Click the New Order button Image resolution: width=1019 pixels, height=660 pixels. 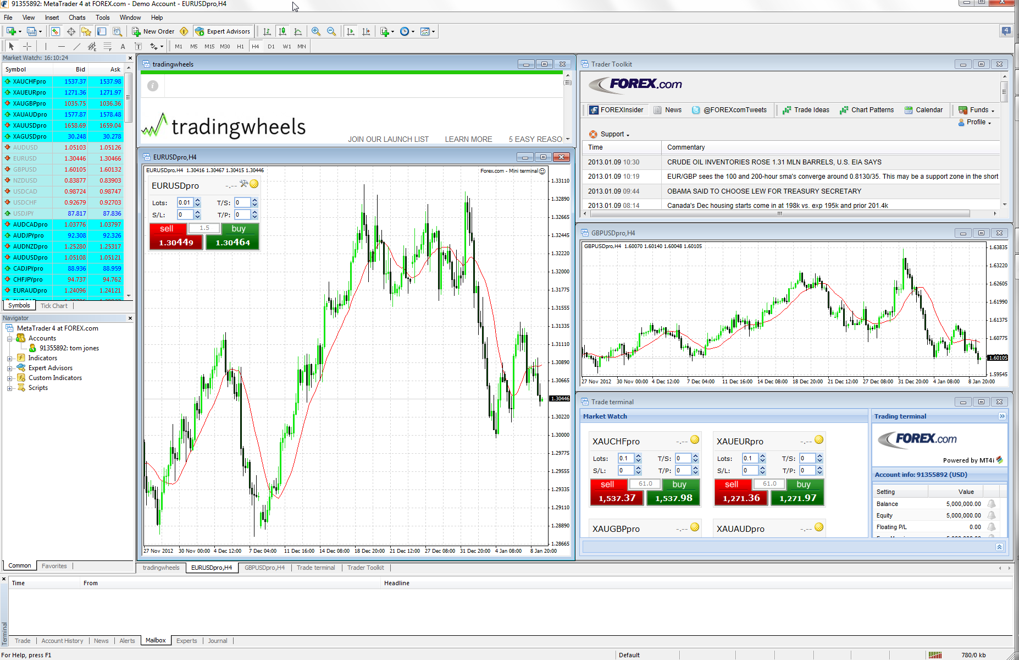pos(153,31)
